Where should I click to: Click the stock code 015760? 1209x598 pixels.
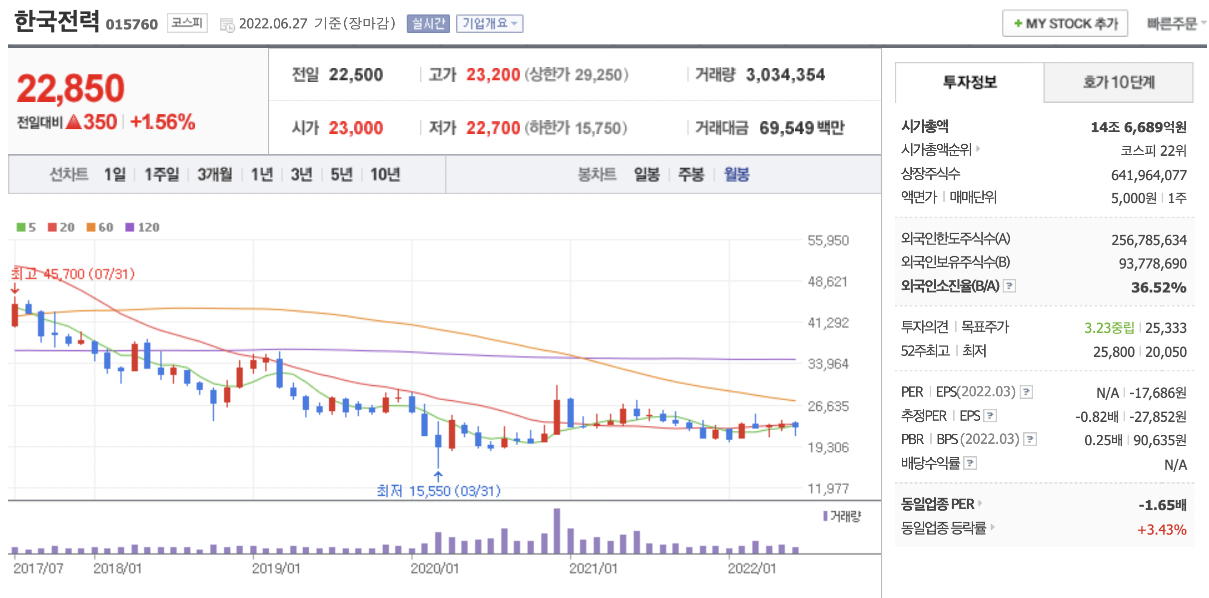132,24
